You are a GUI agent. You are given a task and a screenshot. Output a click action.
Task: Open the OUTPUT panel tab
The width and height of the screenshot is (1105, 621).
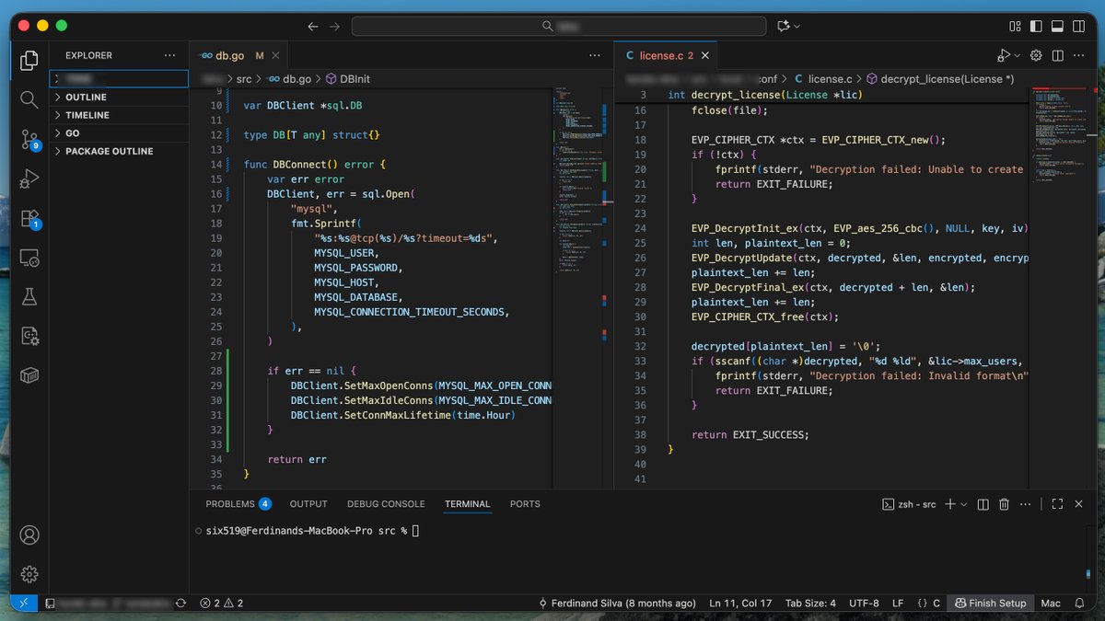click(308, 504)
